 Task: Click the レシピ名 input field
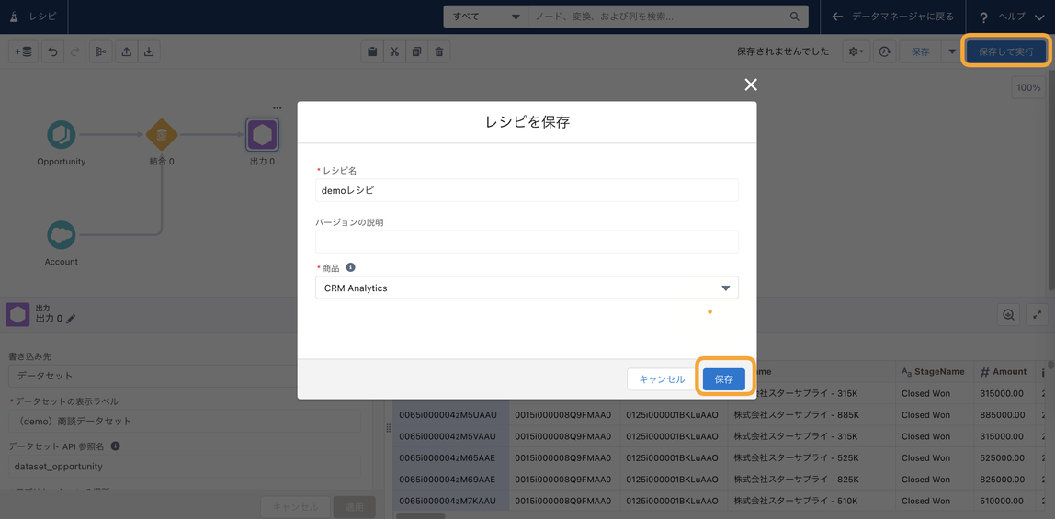pyautogui.click(x=527, y=190)
